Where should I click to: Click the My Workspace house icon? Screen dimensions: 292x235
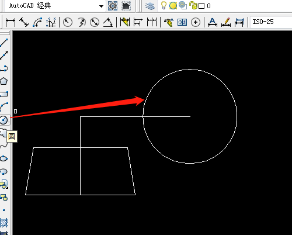[126, 6]
